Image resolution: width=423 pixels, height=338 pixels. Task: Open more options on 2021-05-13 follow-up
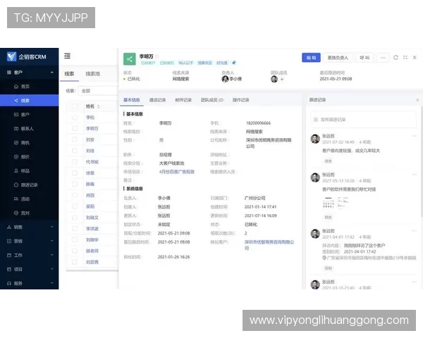tap(415, 175)
